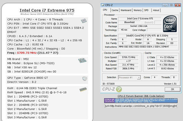
Task: Click the green validation checkmark icon
Action: click(x=119, y=89)
